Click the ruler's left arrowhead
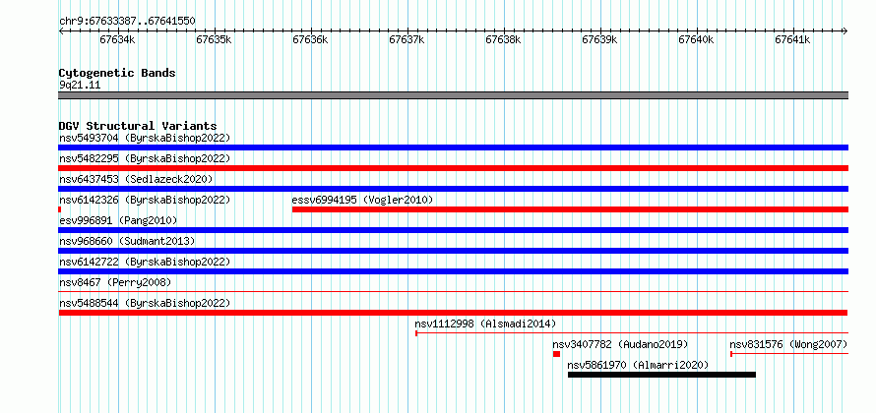This screenshot has width=876, height=413. (x=61, y=31)
